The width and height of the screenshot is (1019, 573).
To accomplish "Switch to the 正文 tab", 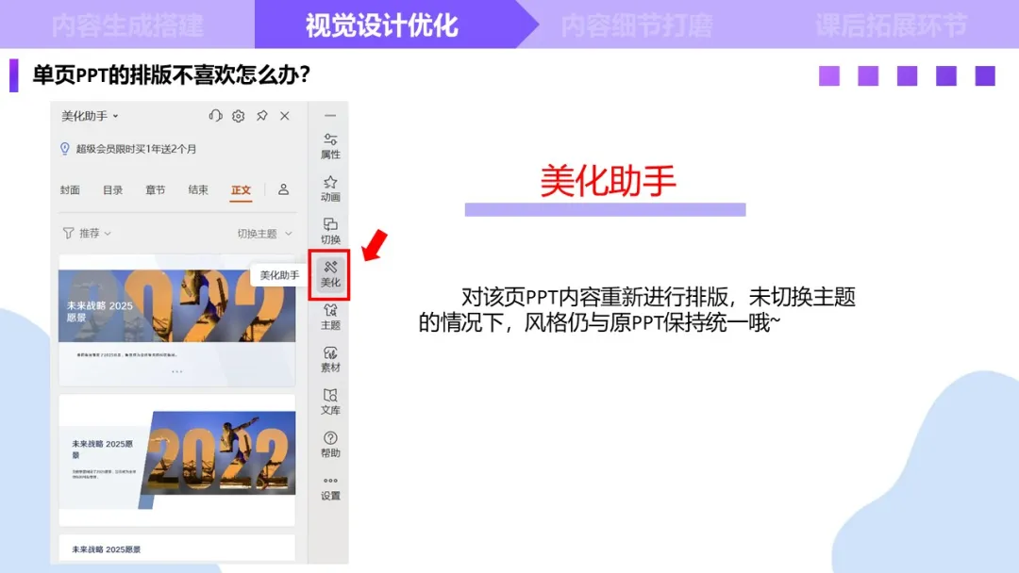I will tap(242, 190).
